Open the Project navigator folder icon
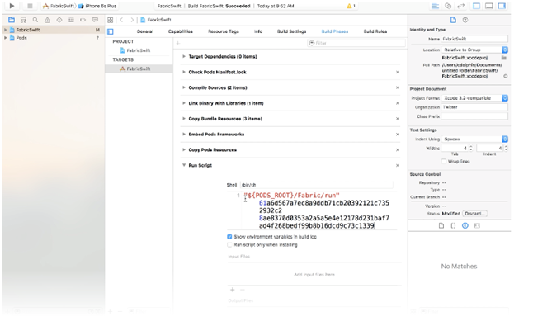533x326 pixels. click(x=12, y=20)
